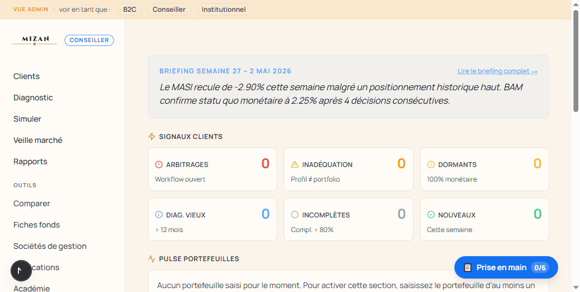Screen dimensions: 580x292
Task: Open the NOUVEAUX signal card
Action: pos(485,219)
